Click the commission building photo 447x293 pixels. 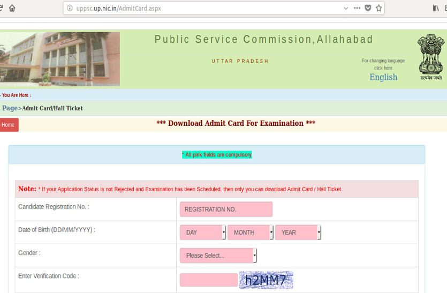click(x=60, y=59)
